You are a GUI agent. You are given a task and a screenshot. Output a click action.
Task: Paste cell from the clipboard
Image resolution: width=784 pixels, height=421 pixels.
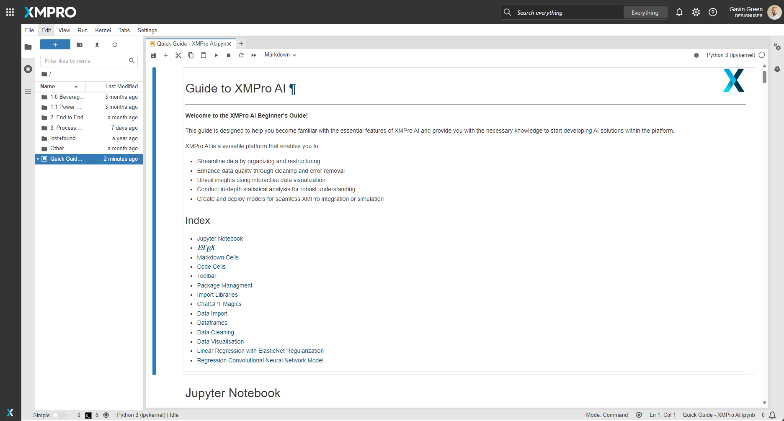[204, 55]
